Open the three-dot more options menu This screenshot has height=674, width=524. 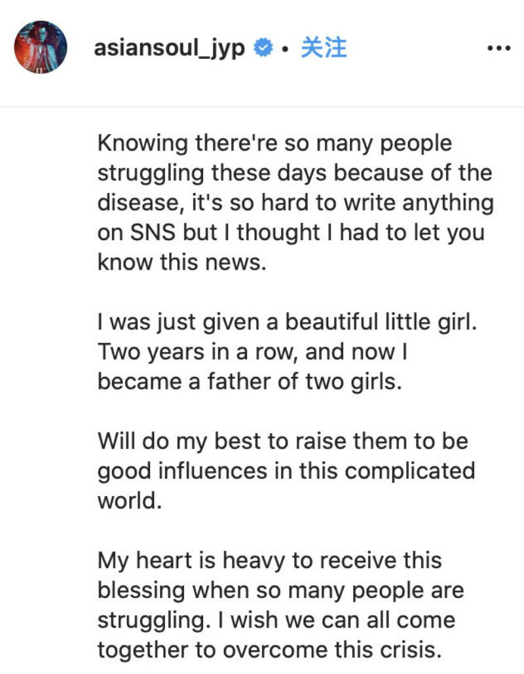tap(498, 48)
